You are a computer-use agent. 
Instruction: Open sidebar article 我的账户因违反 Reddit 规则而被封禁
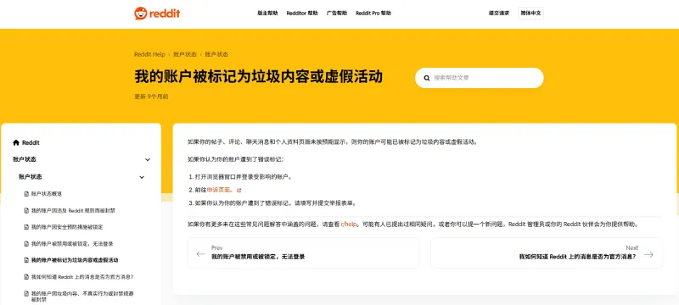tap(73, 210)
